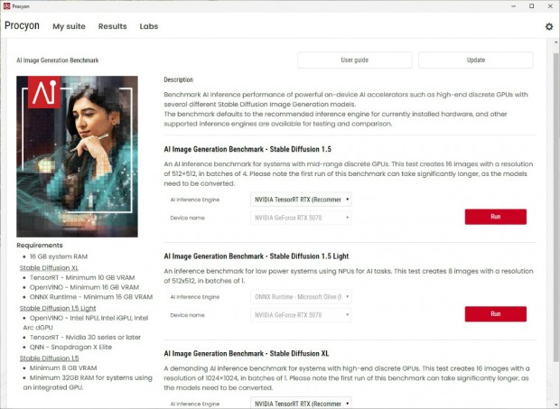
Task: Open AI Inference Engine dropdown for Stable Diffusion XL
Action: (301, 404)
